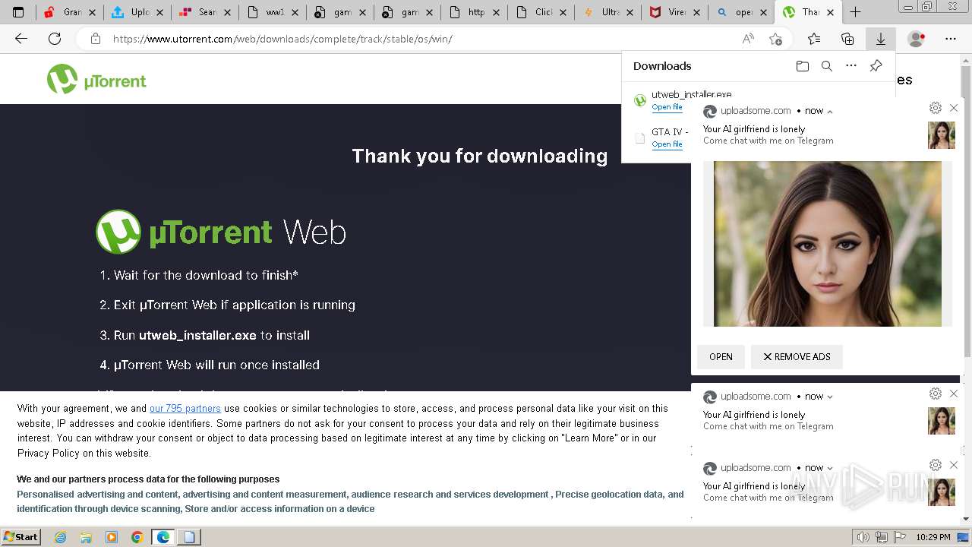Toggle the Downloads toolbar button

881,39
